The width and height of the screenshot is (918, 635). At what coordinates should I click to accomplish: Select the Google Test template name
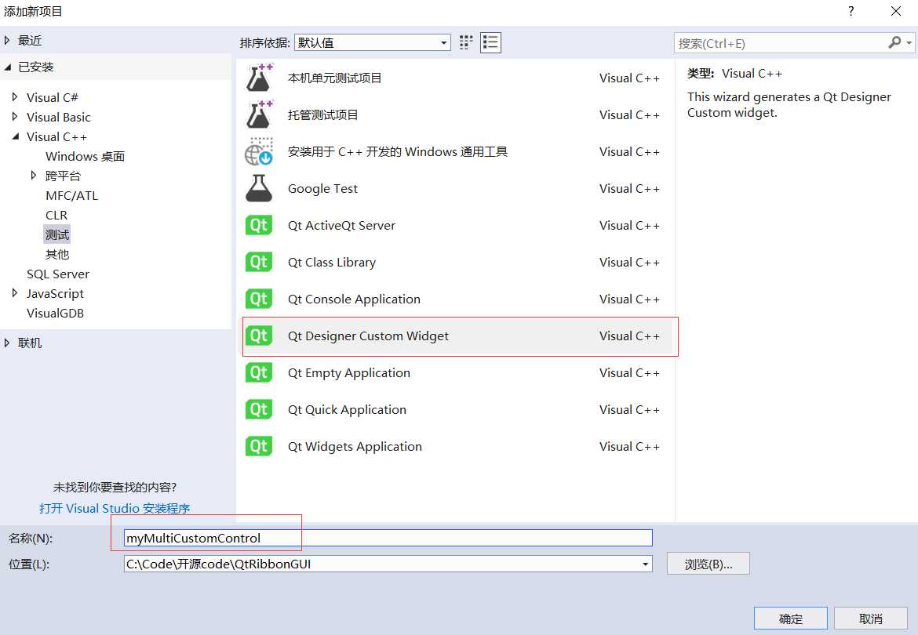click(x=322, y=188)
